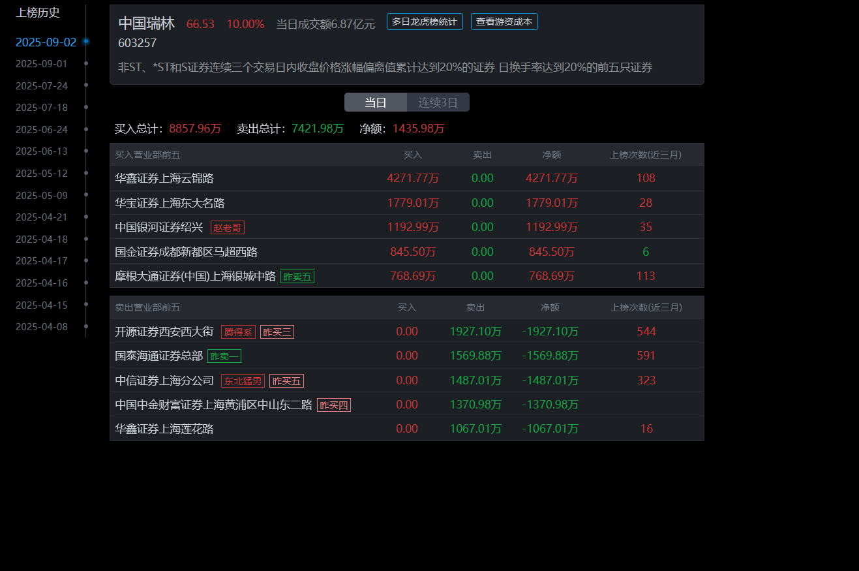Open 国泰海通证券总部 brokerage row
859x571 pixels.
[x=407, y=356]
